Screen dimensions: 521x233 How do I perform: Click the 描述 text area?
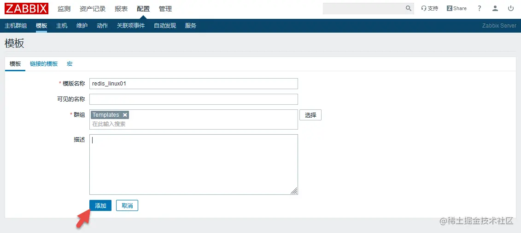194,165
